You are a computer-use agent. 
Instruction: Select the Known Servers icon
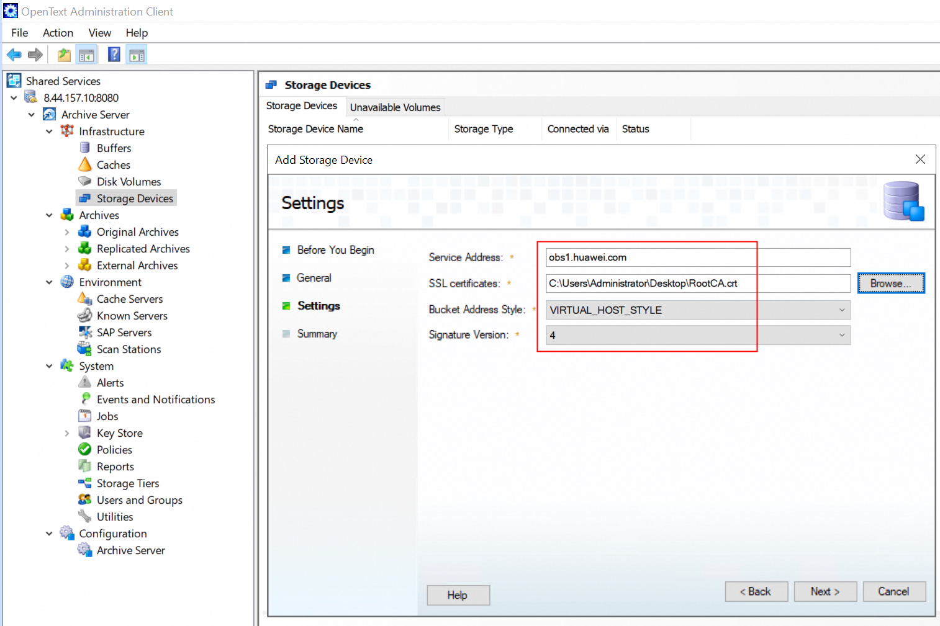point(85,315)
